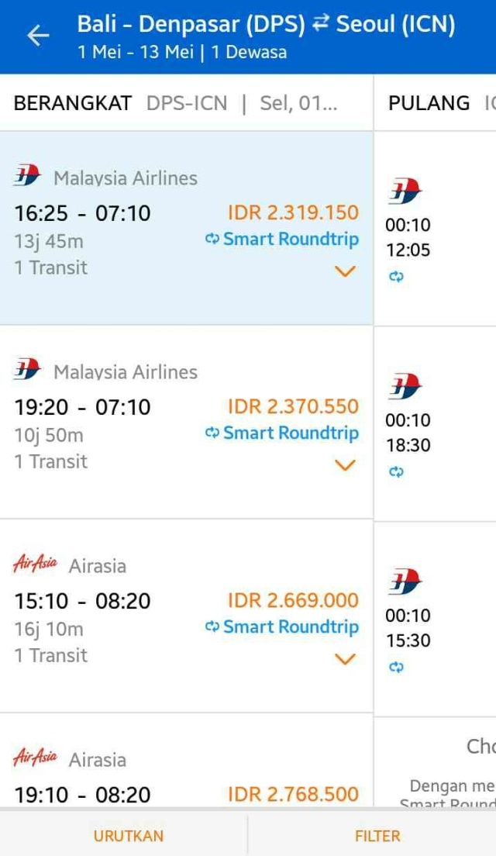Screen dimensions: 496x856
Task: Tap the roundtrip loop icon under 18:30 return
Action: point(397,470)
